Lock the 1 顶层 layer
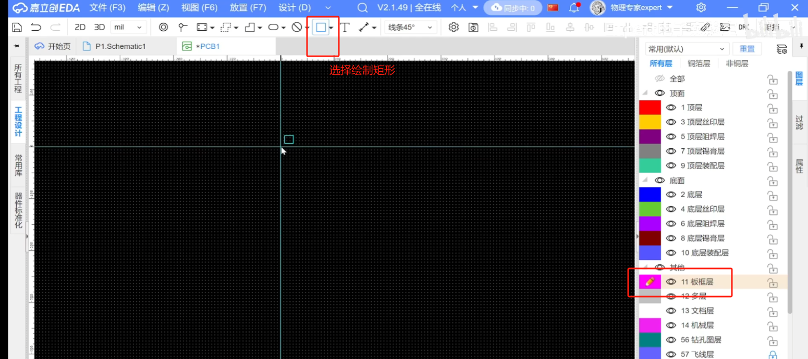This screenshot has width=808, height=359. click(x=773, y=108)
